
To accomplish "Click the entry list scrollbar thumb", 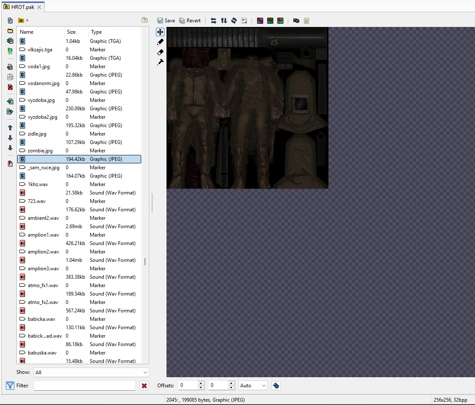I will tap(145, 261).
